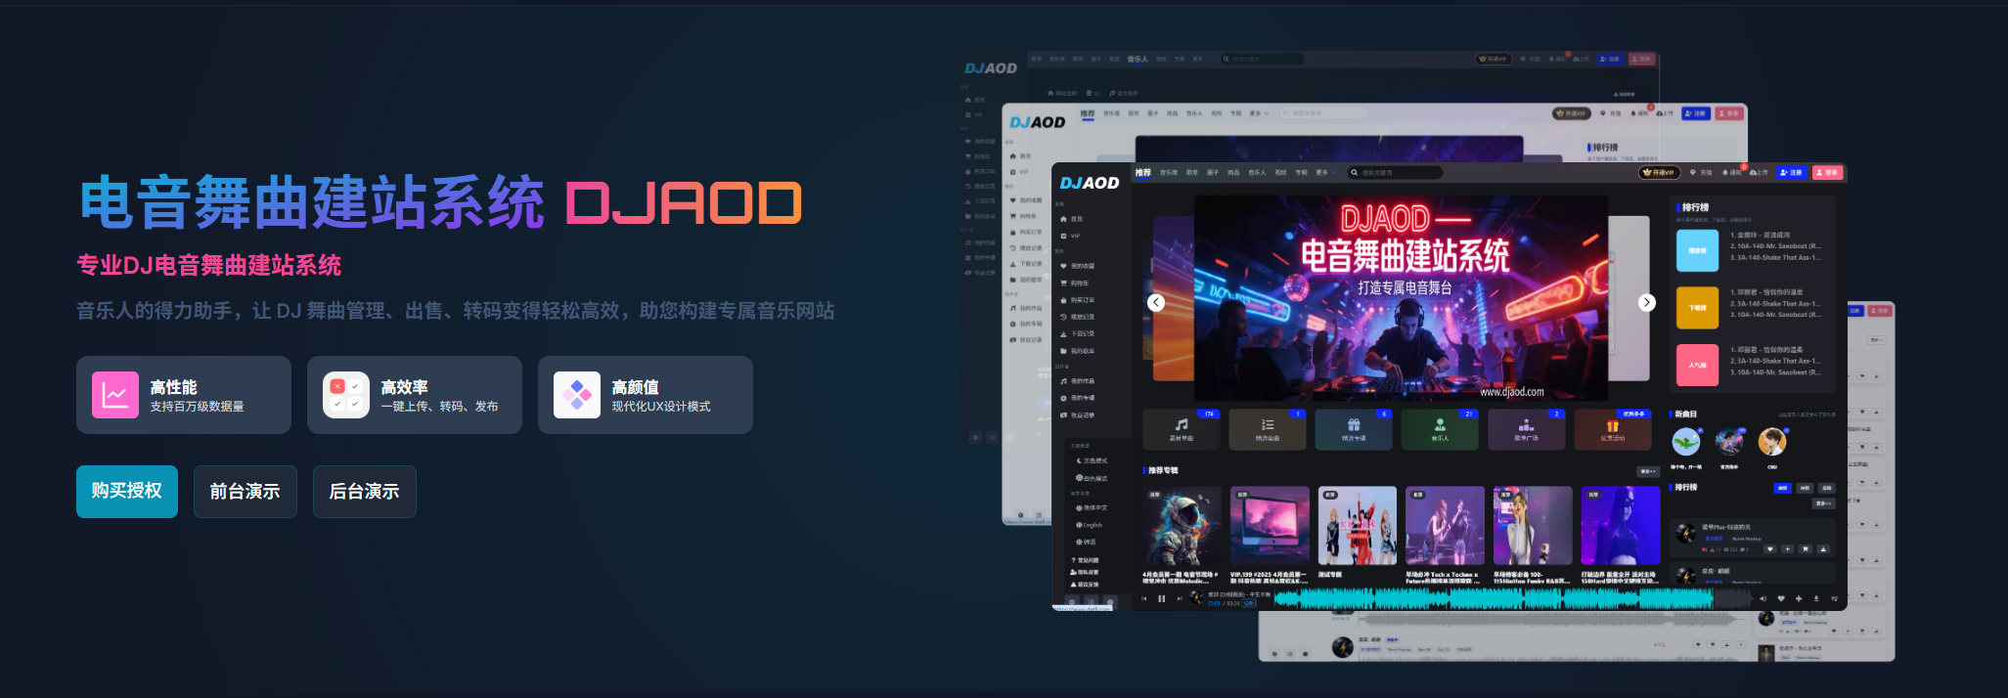Click yellow 下载榜 swatch tile
The width and height of the screenshot is (2008, 698).
coord(1697,308)
